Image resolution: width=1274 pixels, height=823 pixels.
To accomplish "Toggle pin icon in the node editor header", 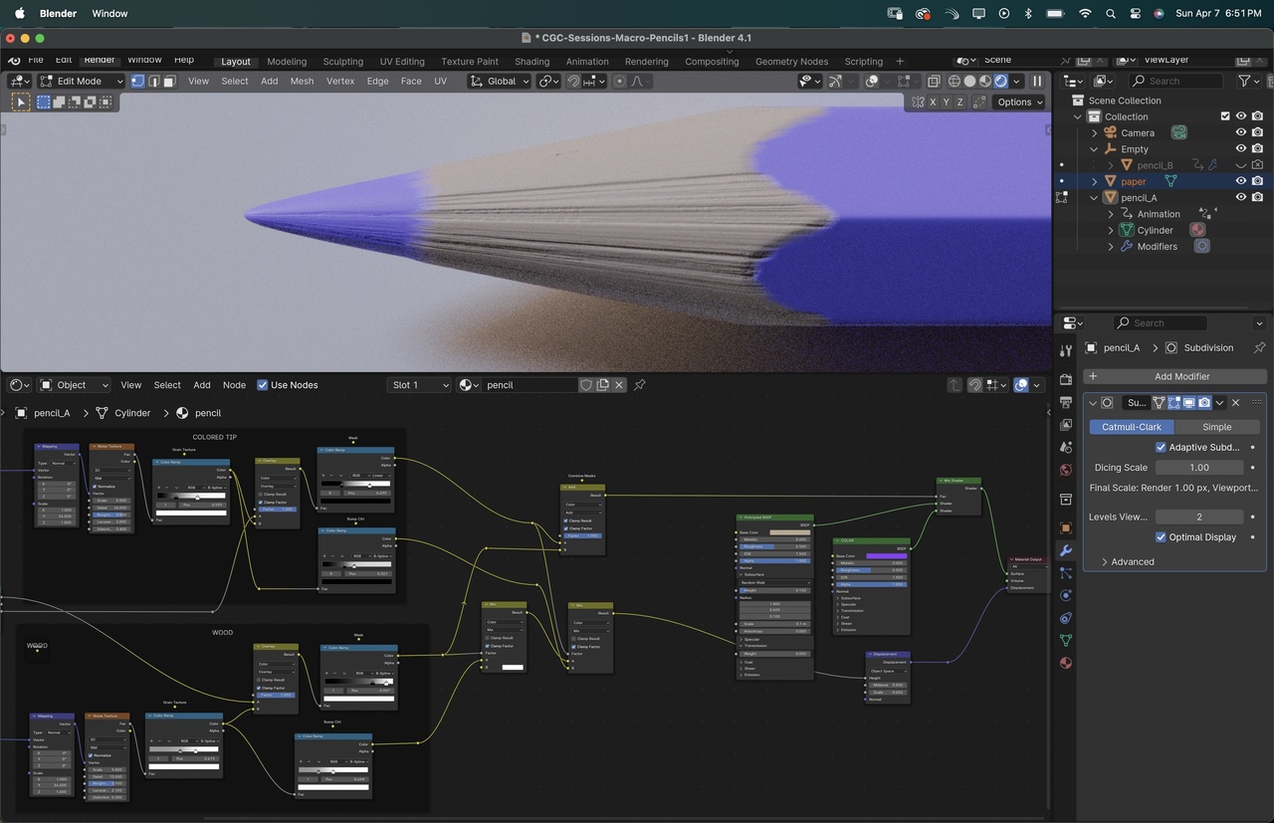I will pos(640,385).
